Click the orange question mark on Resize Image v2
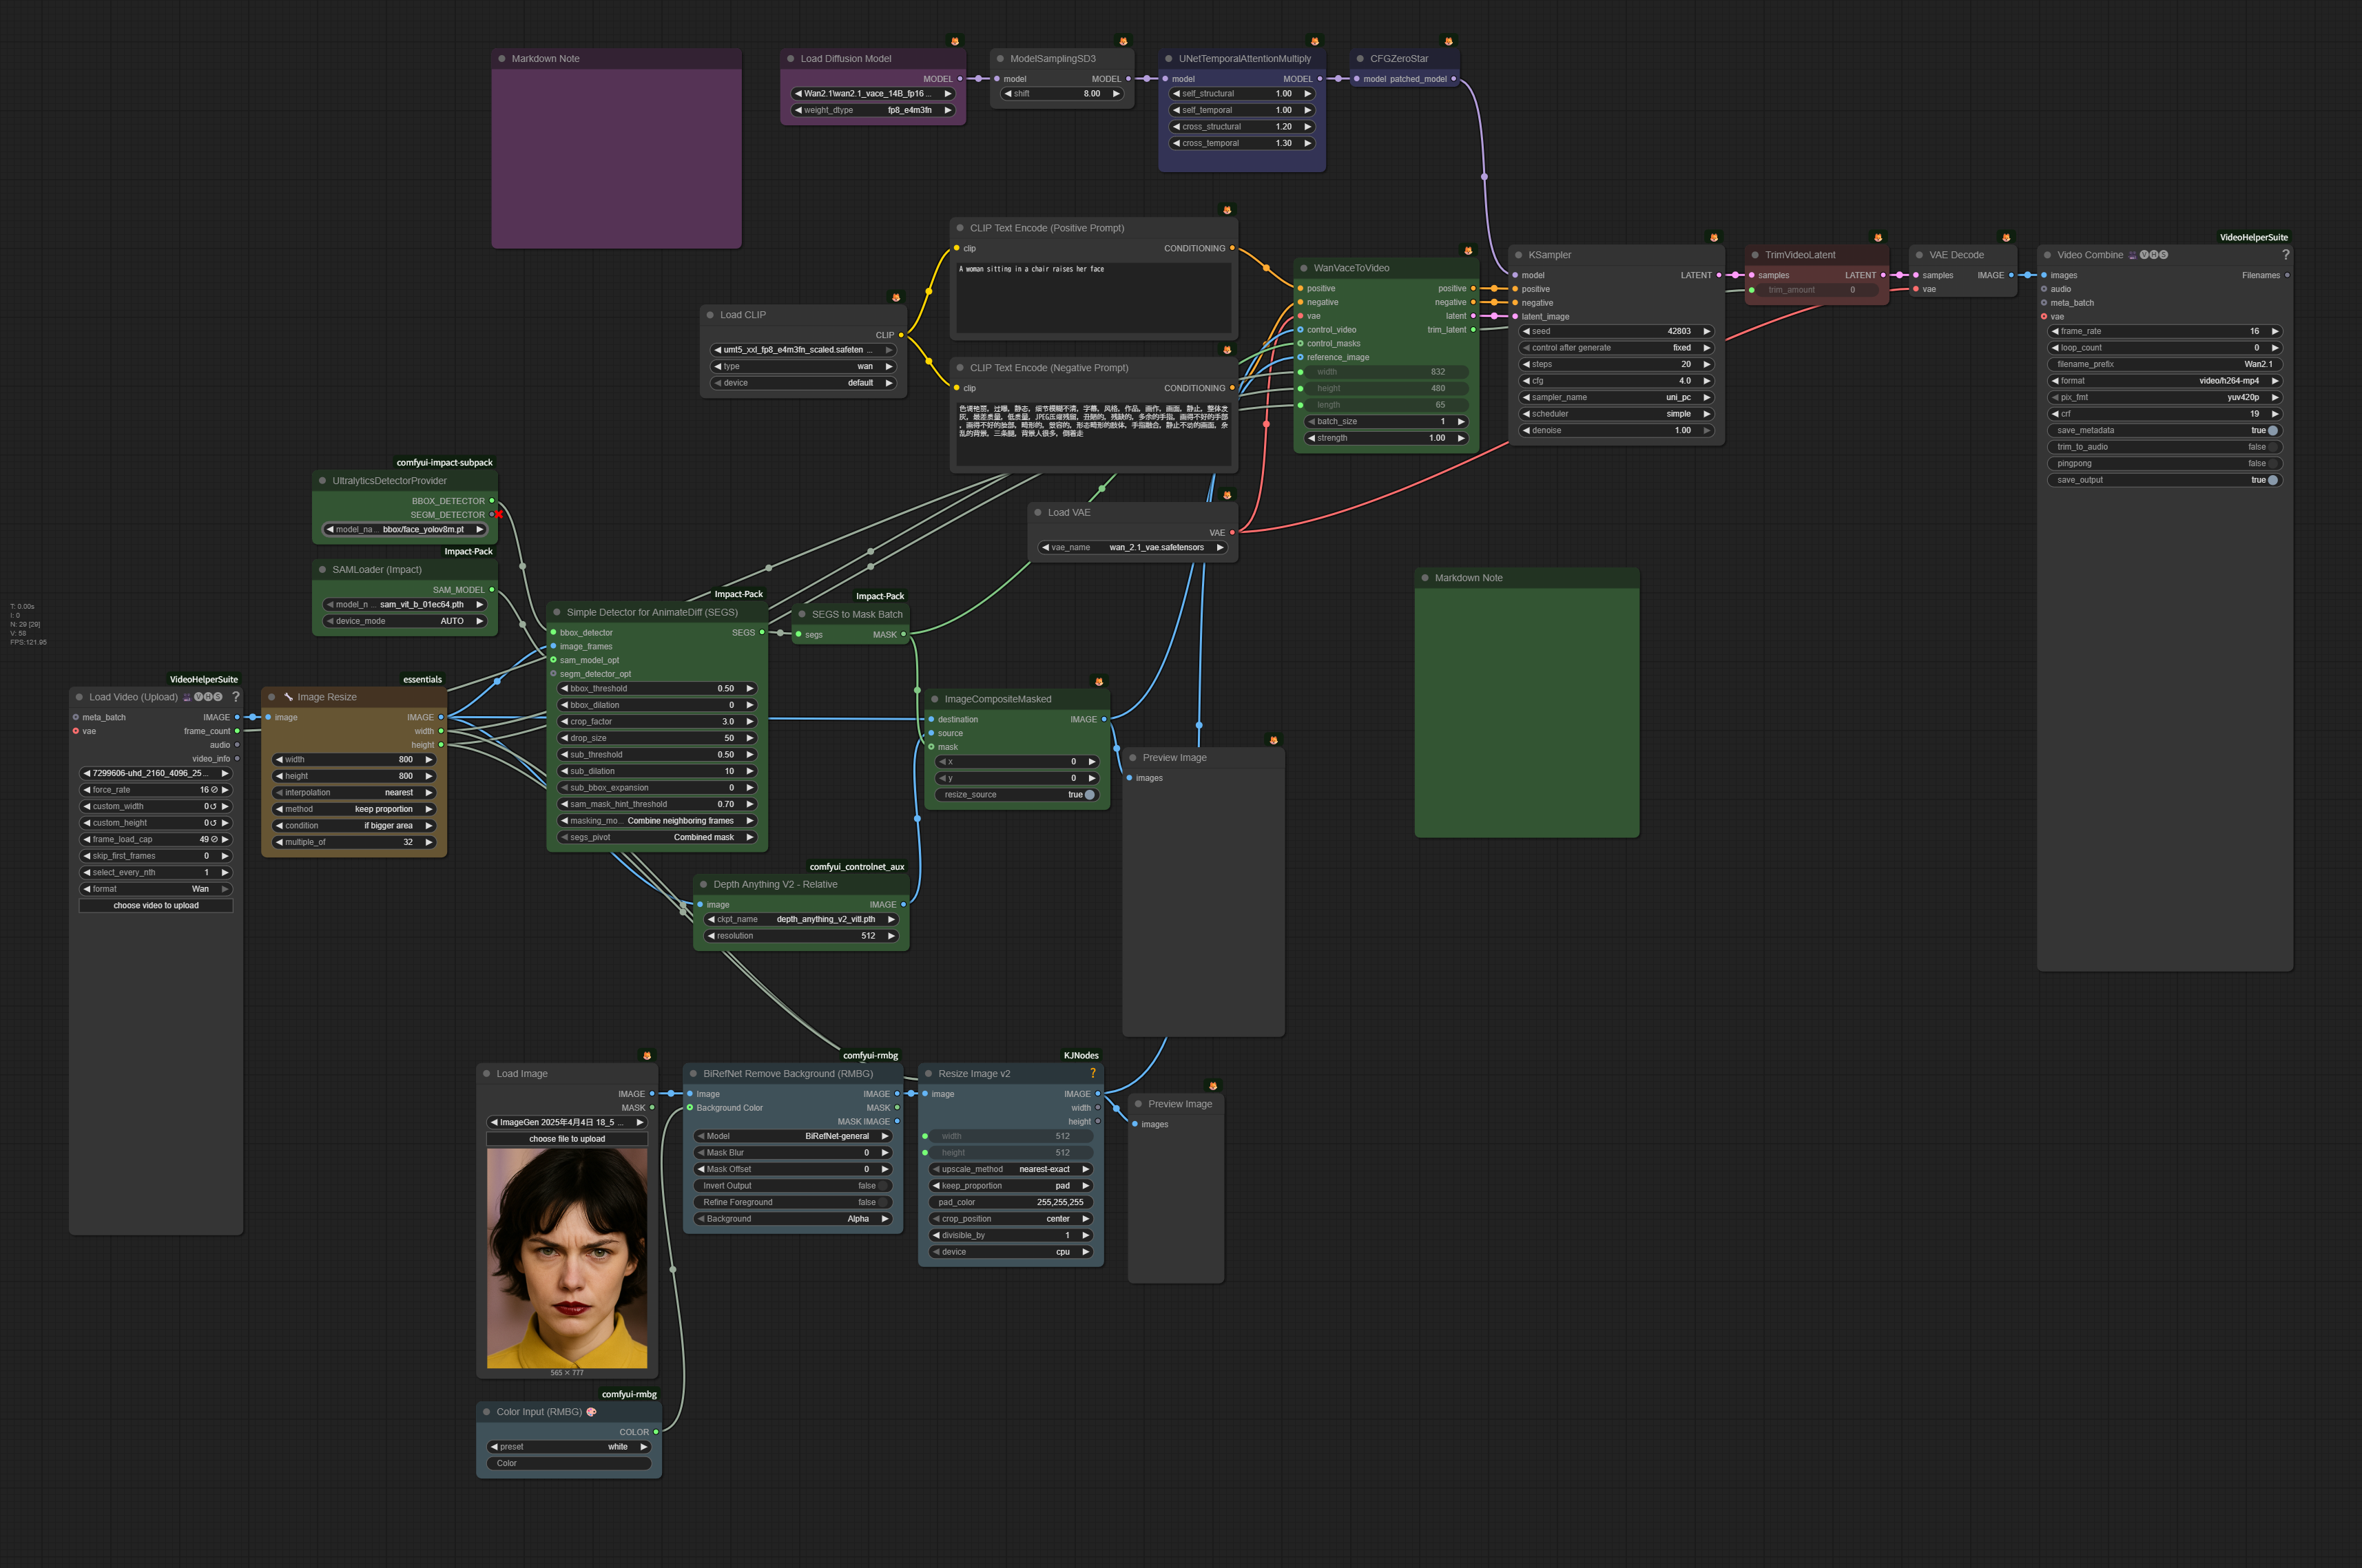The image size is (2362, 1568). (1093, 1073)
